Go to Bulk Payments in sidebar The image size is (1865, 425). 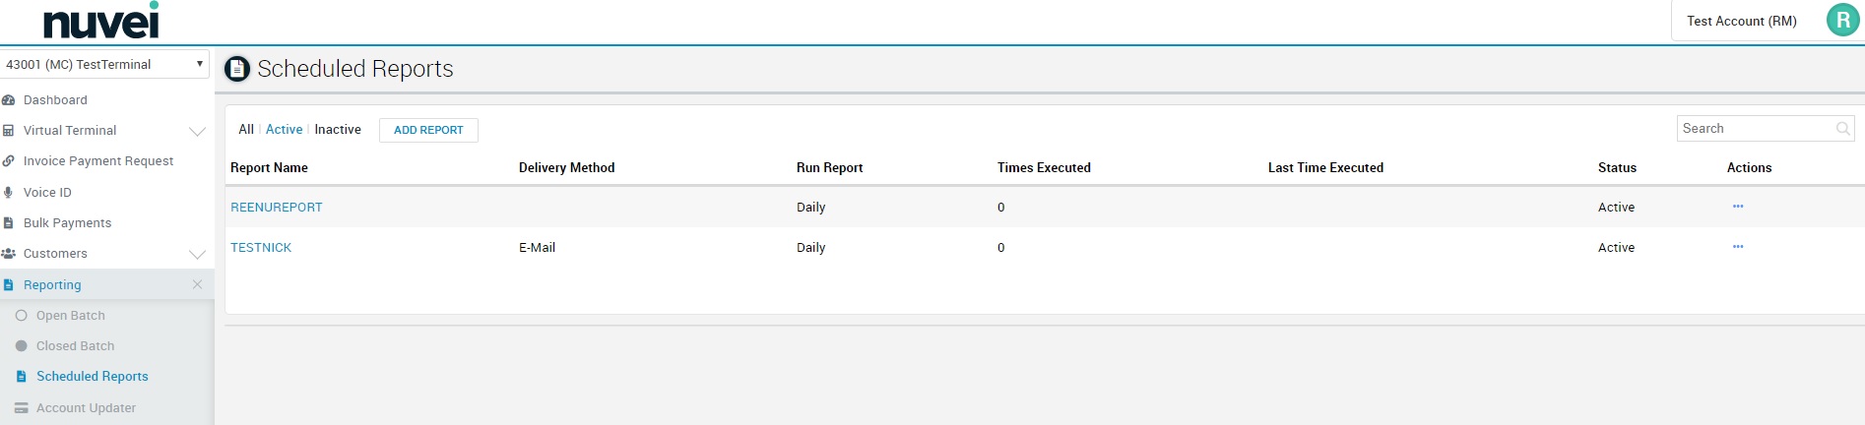coord(67,223)
